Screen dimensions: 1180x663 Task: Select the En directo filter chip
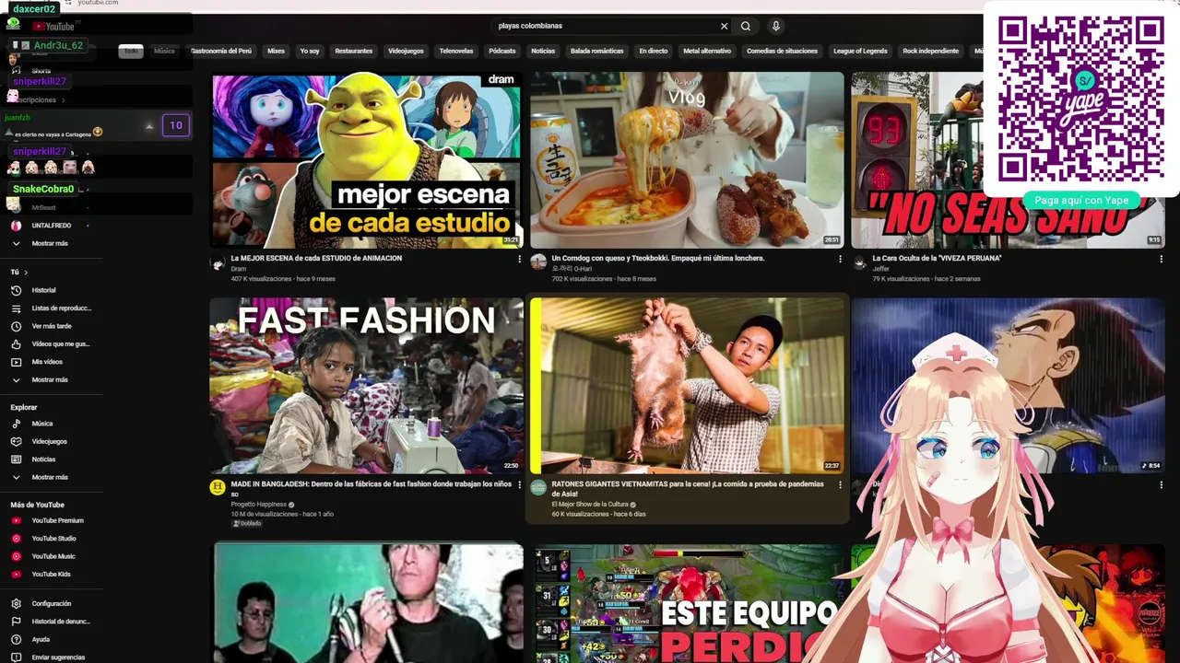click(x=654, y=51)
